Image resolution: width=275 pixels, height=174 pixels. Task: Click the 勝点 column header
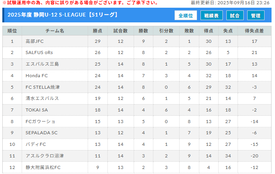pyautogui.click(x=98, y=31)
